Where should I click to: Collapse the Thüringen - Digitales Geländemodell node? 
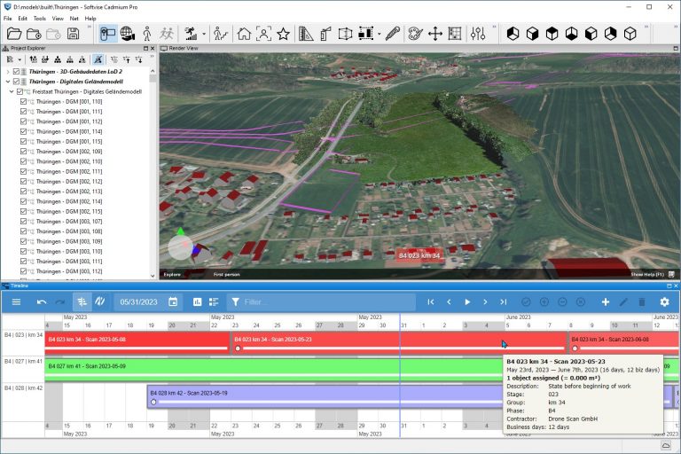[x=8, y=82]
